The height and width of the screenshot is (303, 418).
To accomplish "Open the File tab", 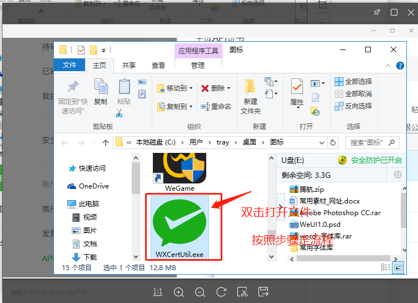I will 69,65.
